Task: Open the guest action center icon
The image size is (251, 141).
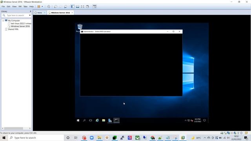Action: pyautogui.click(x=204, y=120)
